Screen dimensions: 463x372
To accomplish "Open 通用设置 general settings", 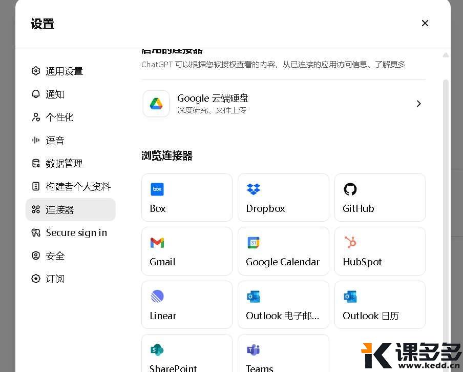I will (70, 71).
